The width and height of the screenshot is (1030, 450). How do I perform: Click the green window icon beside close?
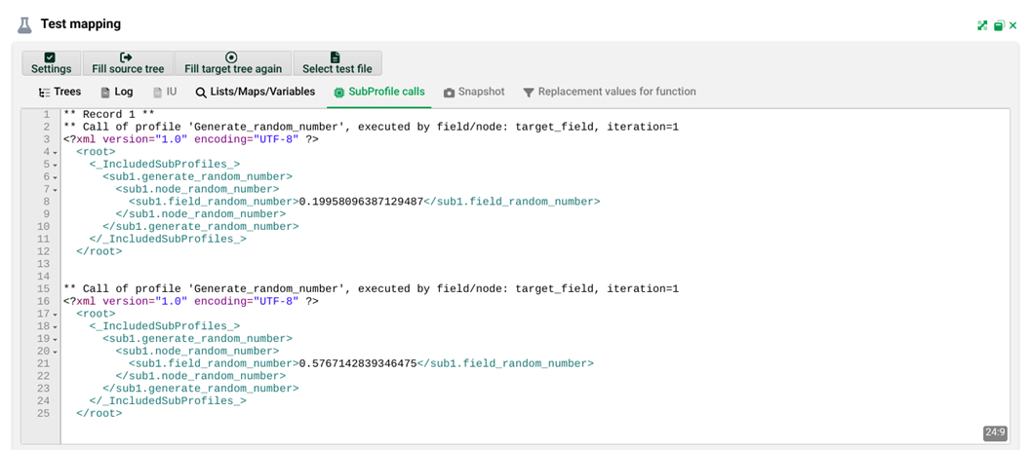pos(998,25)
